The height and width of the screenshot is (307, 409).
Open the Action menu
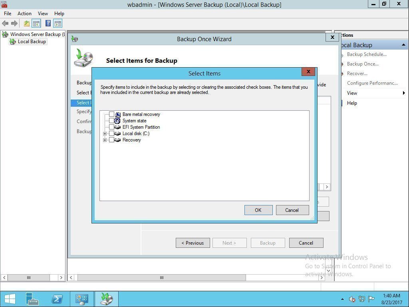pos(24,14)
